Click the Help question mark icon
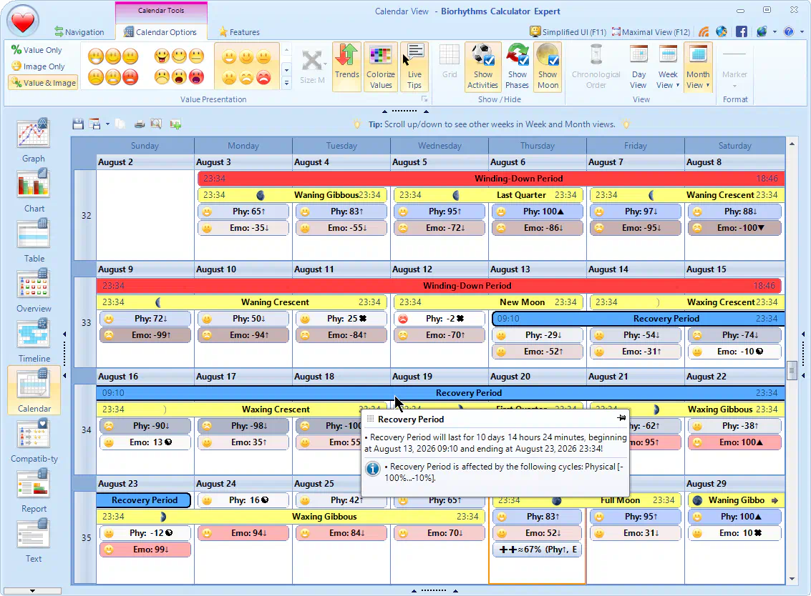 click(789, 31)
